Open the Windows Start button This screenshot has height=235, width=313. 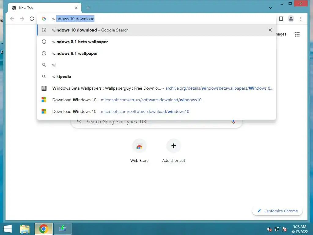click(x=8, y=229)
